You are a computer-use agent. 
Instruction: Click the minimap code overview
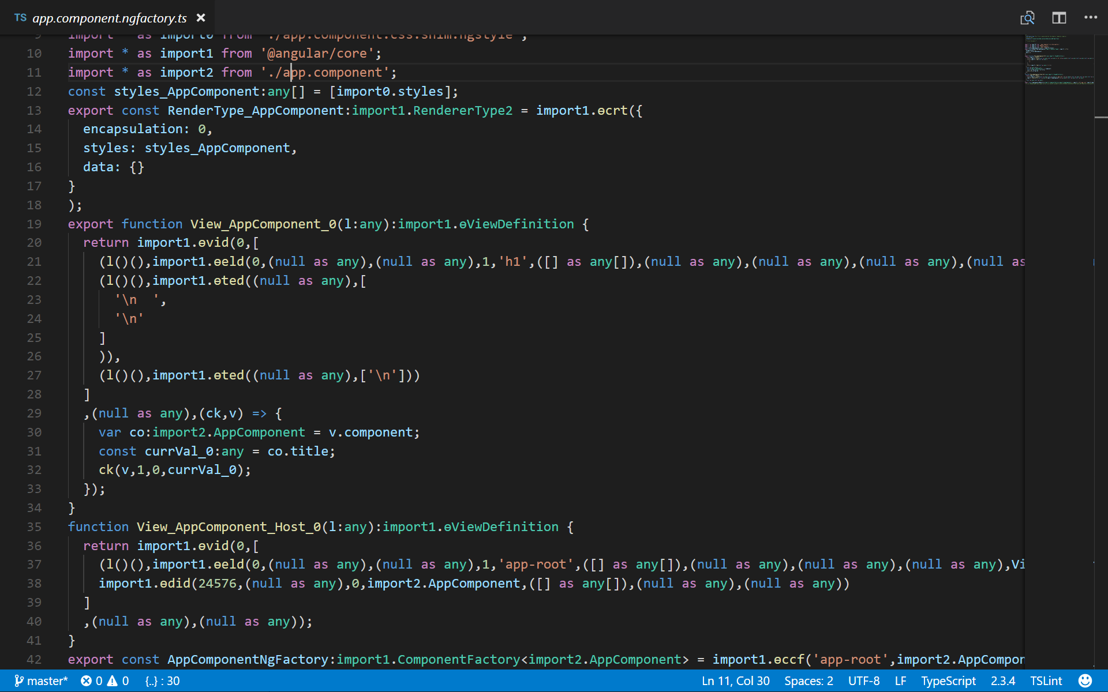(1059, 60)
